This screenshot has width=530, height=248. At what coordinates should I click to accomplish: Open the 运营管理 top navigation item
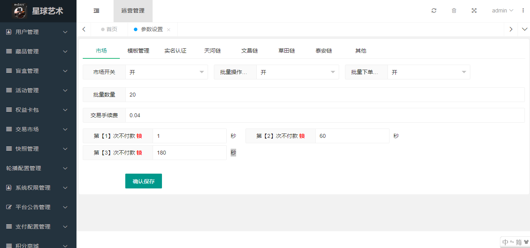[x=133, y=11]
